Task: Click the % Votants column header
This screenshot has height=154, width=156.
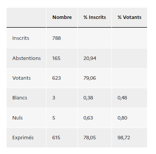Action: tap(129, 17)
